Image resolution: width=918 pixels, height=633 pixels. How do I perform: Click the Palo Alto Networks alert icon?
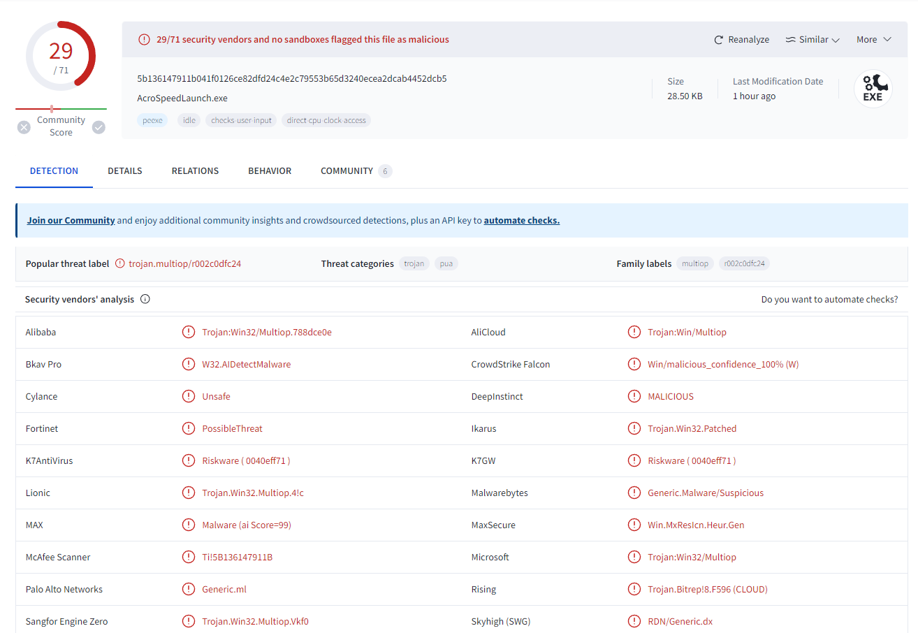[189, 589]
